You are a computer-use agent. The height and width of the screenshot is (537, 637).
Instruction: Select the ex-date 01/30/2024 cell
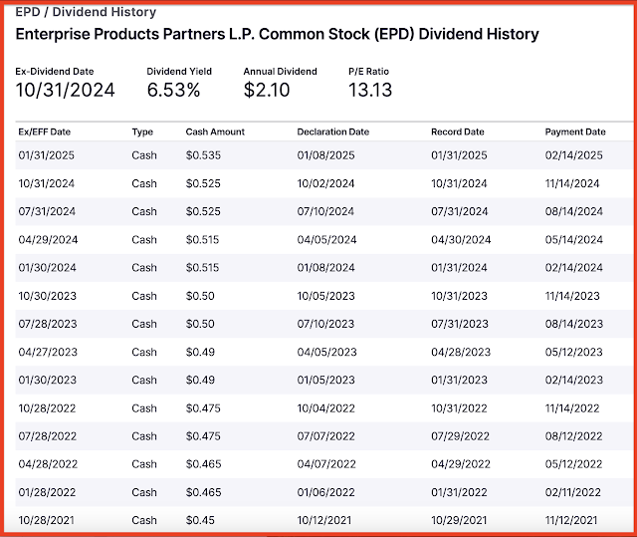47,268
